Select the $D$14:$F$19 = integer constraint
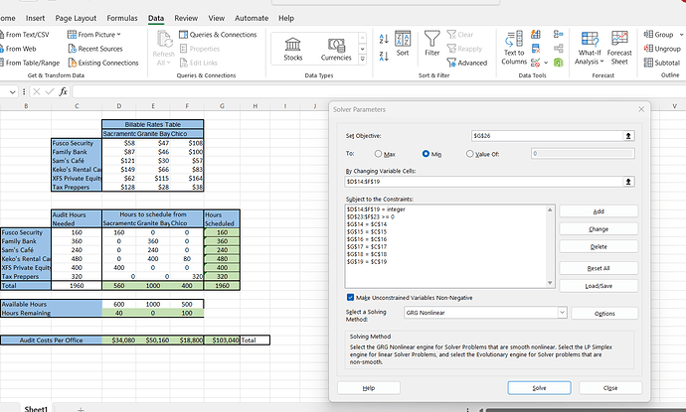The image size is (686, 412). [376, 209]
